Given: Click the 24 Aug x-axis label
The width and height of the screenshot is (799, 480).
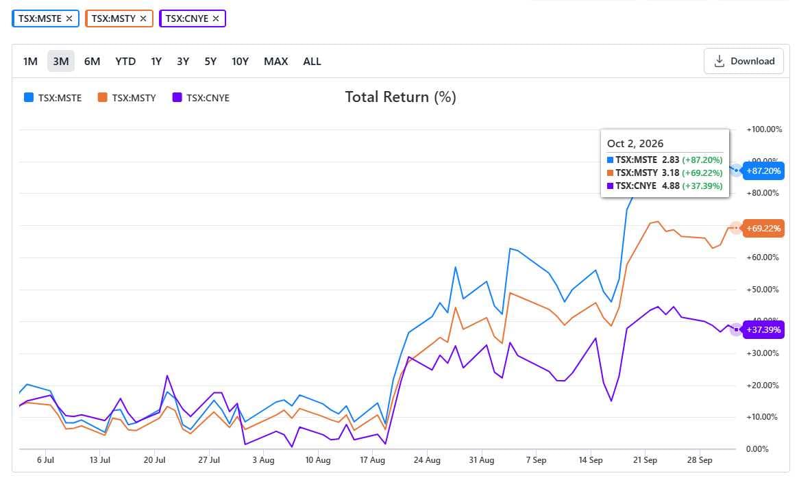Looking at the screenshot, I should (427, 460).
